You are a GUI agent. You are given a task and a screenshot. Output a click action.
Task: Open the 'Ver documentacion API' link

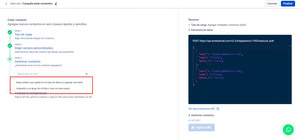pos(202,109)
